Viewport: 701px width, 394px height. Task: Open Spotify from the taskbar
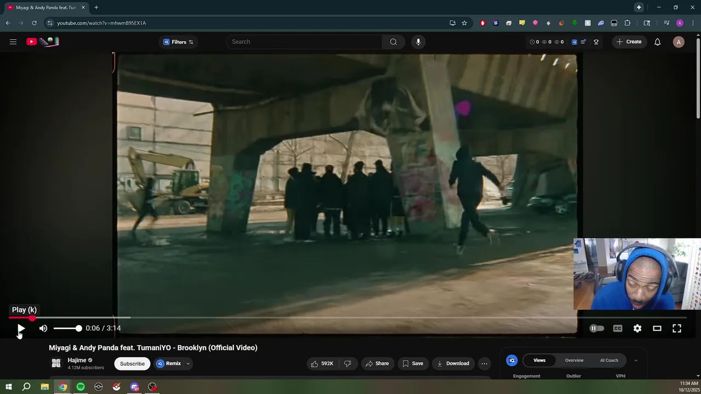81,387
